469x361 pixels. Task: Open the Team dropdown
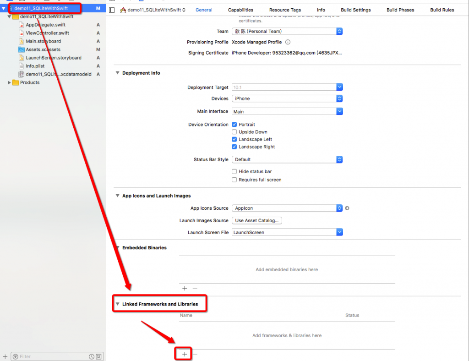click(x=287, y=32)
